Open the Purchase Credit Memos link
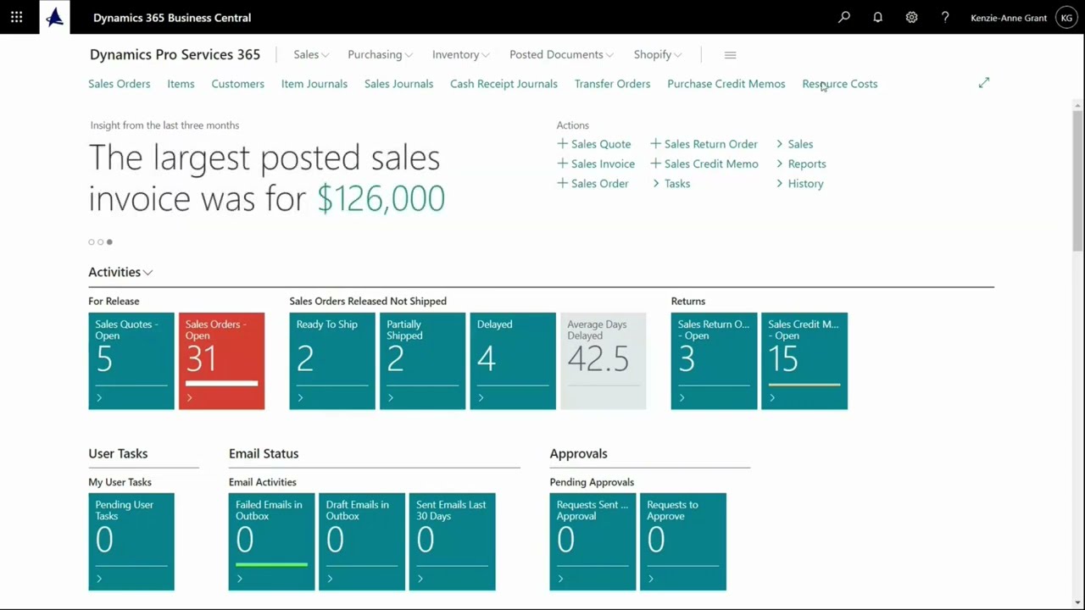The width and height of the screenshot is (1085, 610). [x=726, y=84]
